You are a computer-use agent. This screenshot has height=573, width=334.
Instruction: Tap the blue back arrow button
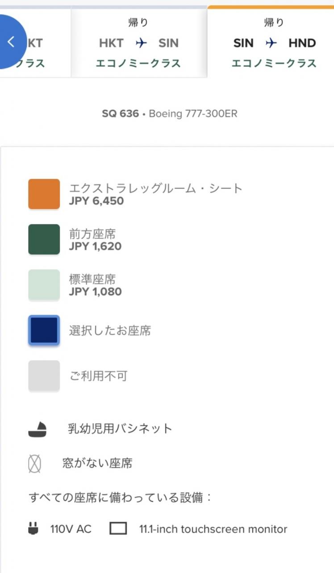point(11,42)
